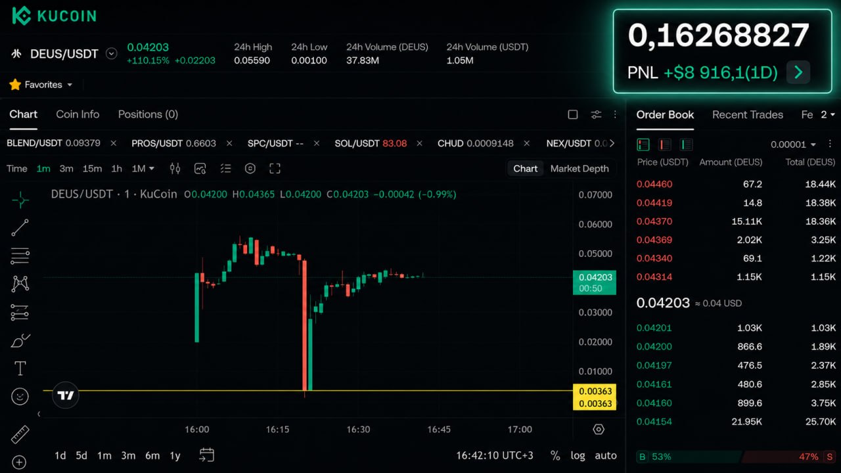This screenshot has height=473, width=841.
Task: Select the 15m candle interval
Action: point(92,168)
